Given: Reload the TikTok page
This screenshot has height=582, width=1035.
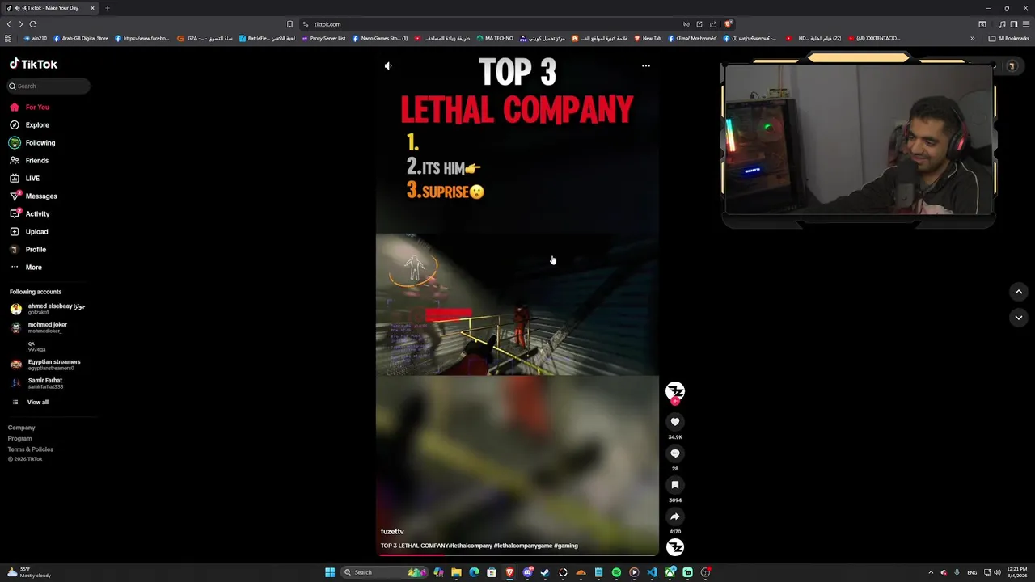Looking at the screenshot, I should (x=32, y=24).
